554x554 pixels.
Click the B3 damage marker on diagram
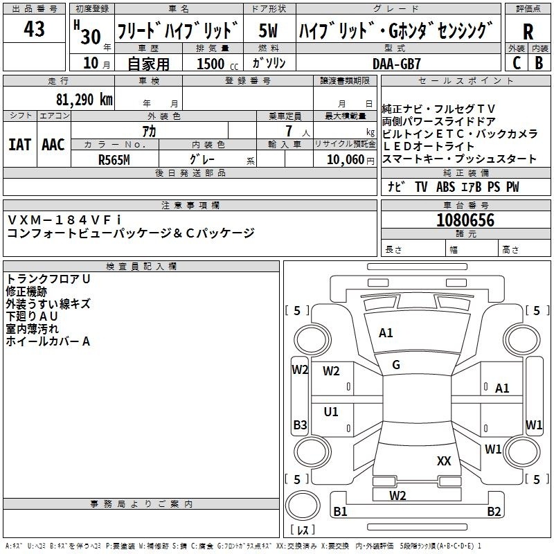tap(300, 425)
